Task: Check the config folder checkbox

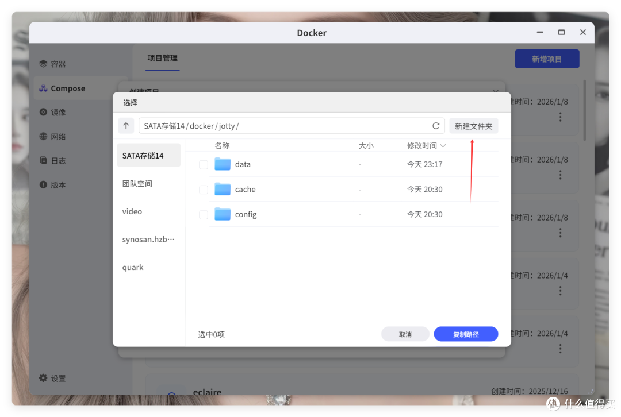Action: tap(204, 214)
